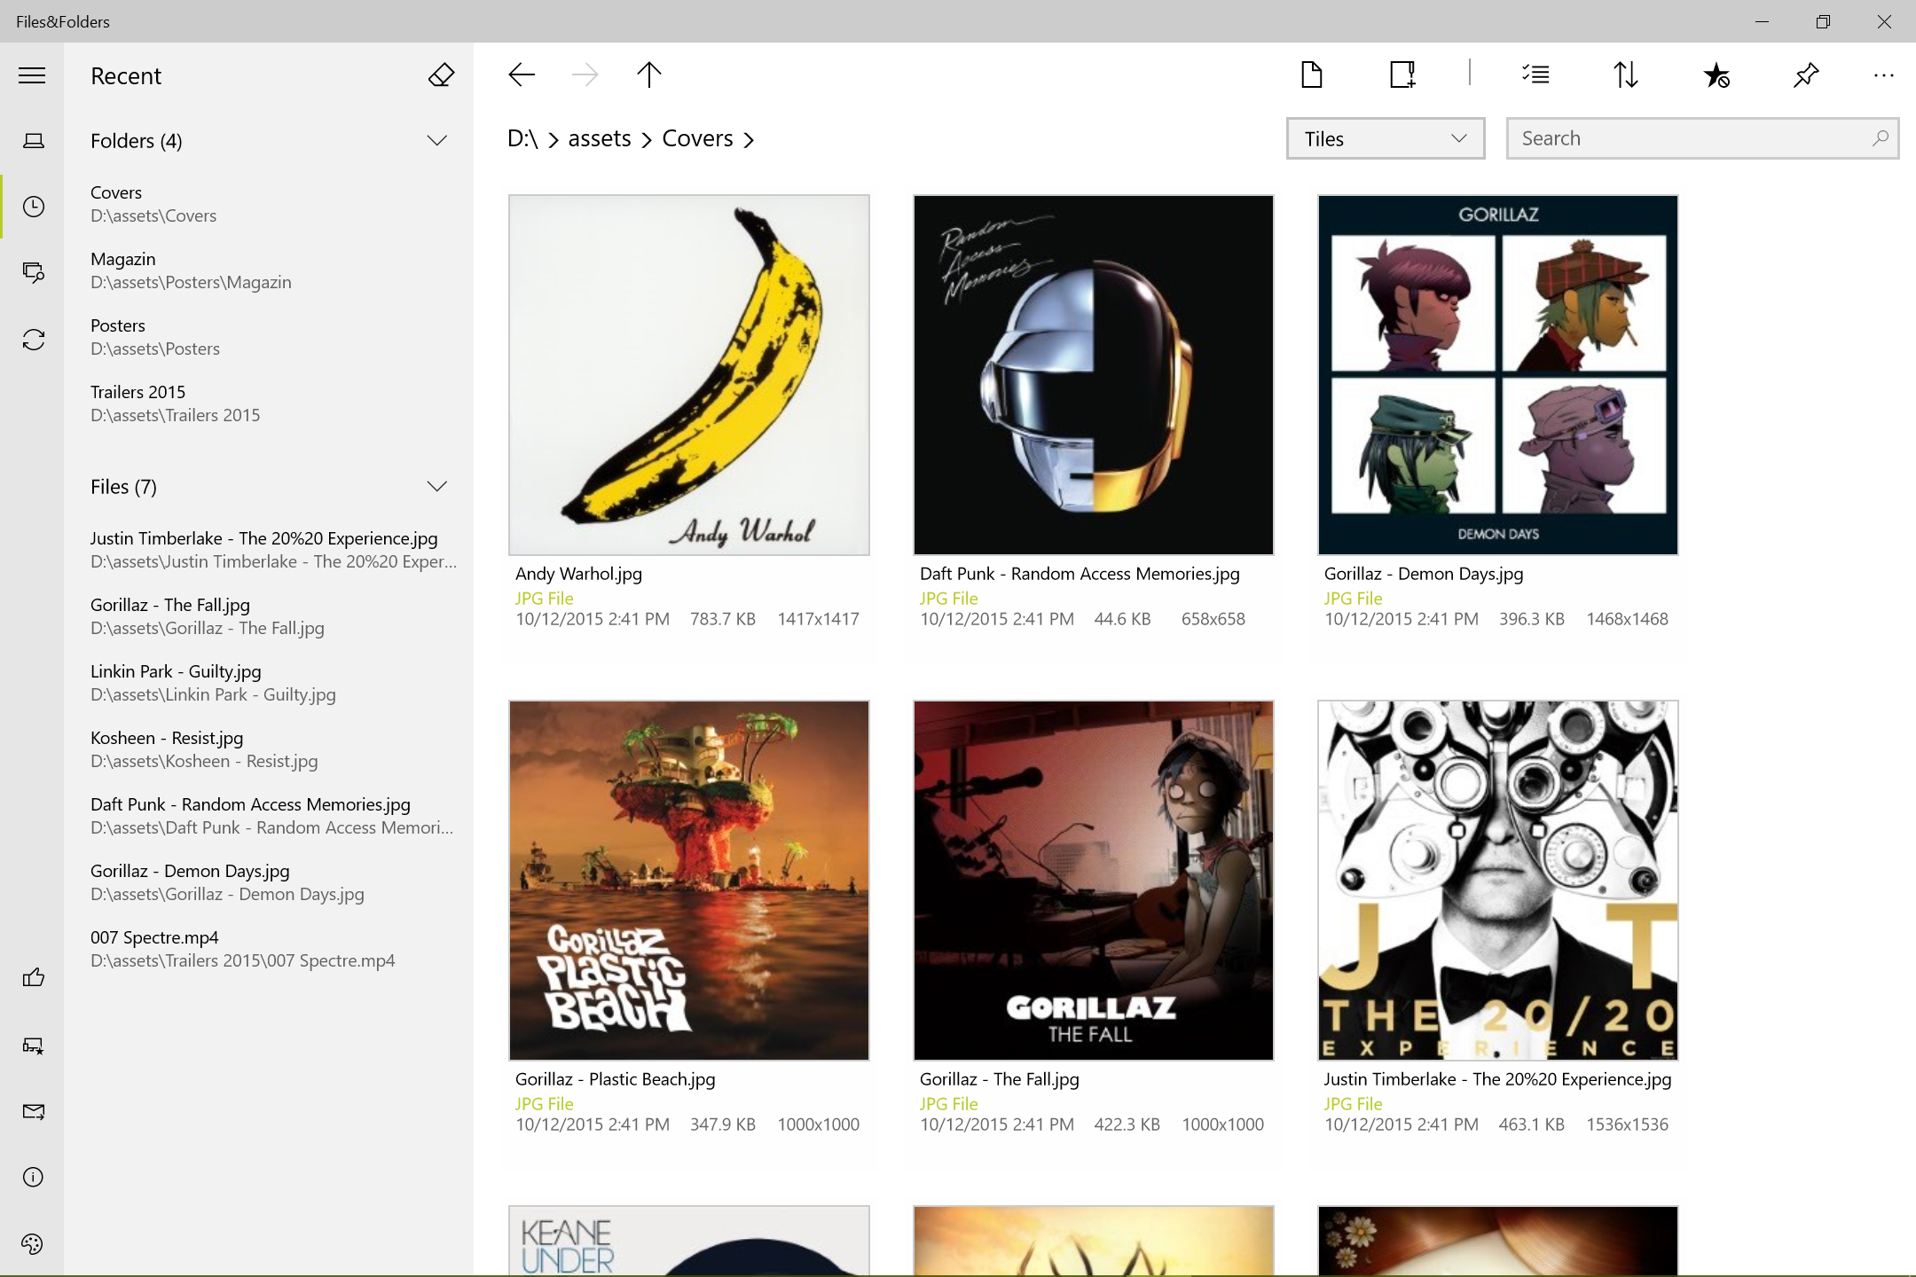The width and height of the screenshot is (1916, 1277).
Task: Create a new folder icon
Action: point(1402,74)
